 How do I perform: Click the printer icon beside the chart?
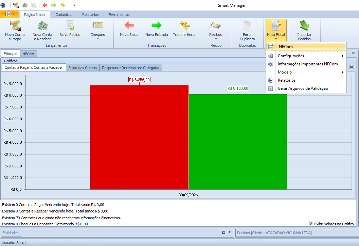coord(352,67)
